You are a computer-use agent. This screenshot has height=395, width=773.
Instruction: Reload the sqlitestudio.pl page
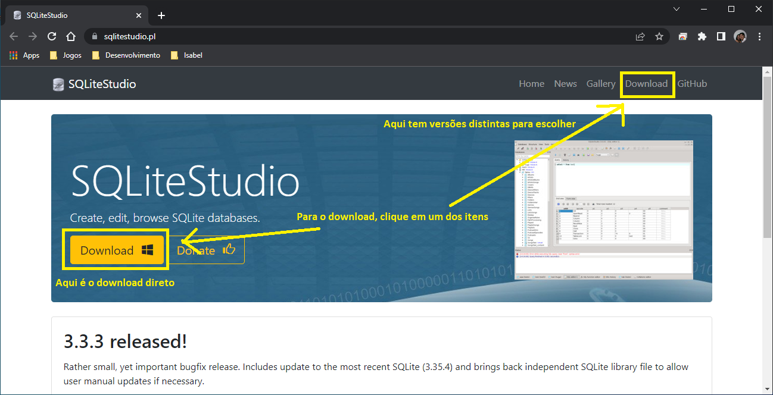click(x=52, y=36)
